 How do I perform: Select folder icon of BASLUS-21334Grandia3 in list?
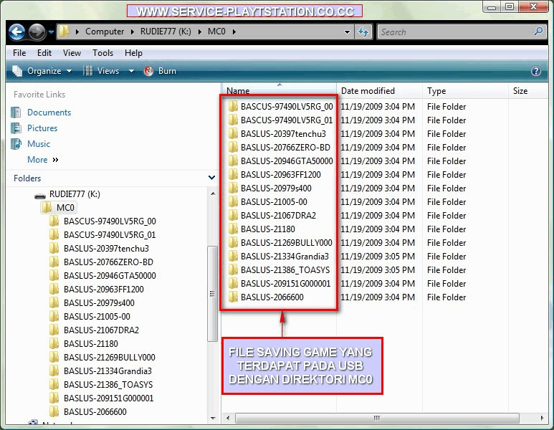(x=233, y=256)
